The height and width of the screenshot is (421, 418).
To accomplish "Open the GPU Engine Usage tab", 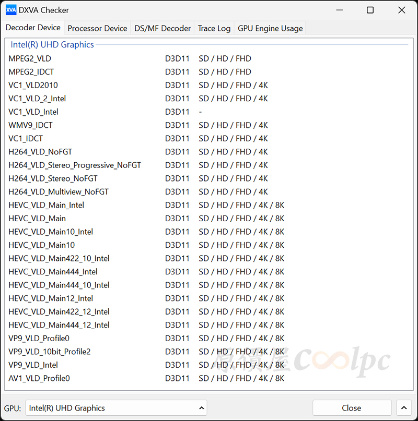I will [x=270, y=28].
